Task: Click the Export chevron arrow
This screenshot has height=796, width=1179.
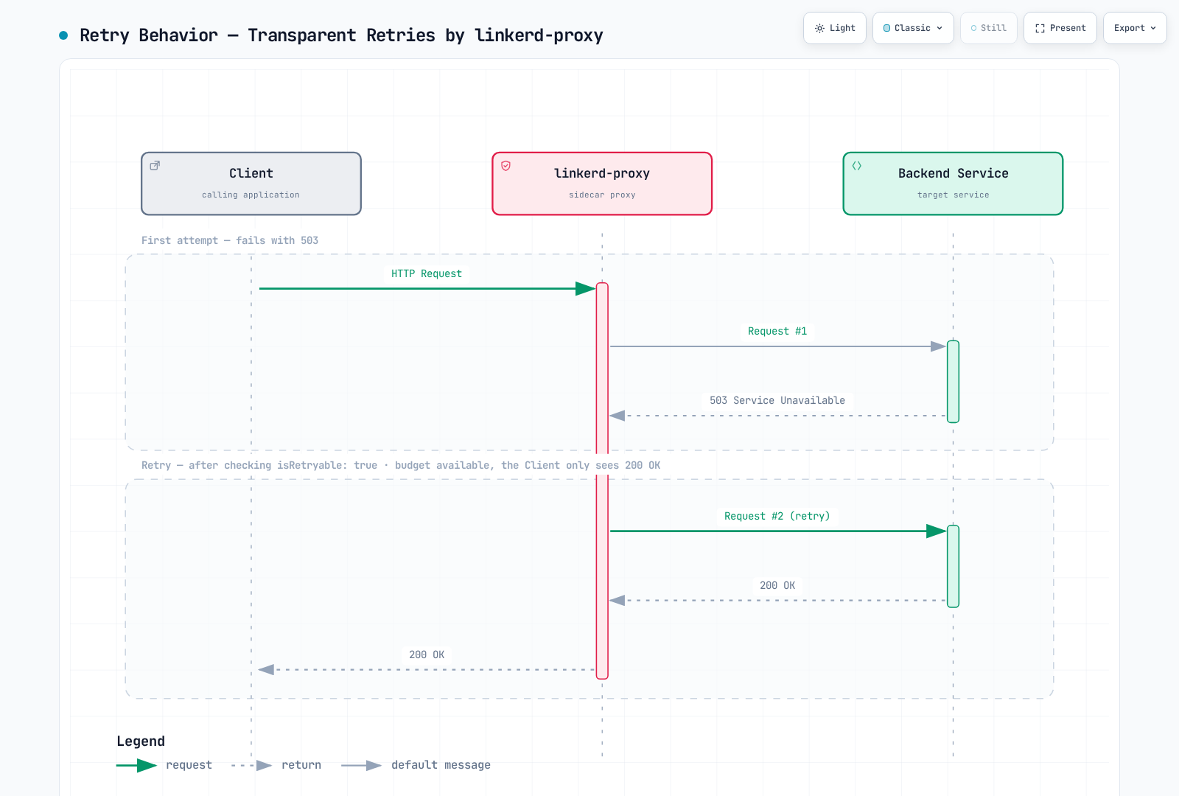Action: pyautogui.click(x=1153, y=28)
